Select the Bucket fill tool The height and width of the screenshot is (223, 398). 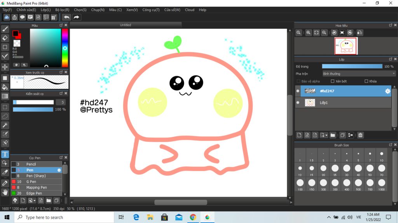(x=5, y=87)
